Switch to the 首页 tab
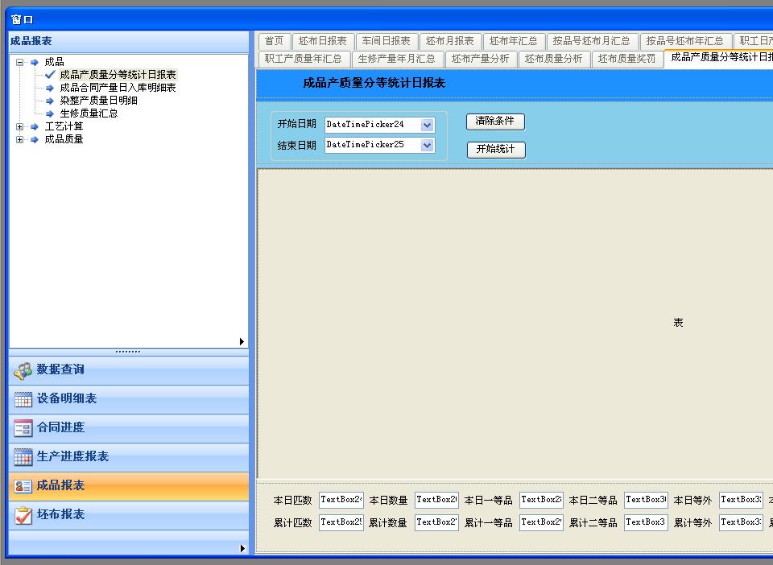Screen dimensions: 773x565 (x=274, y=41)
